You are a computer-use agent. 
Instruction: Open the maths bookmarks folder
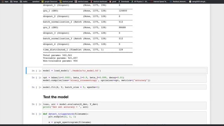[x=24, y=1]
